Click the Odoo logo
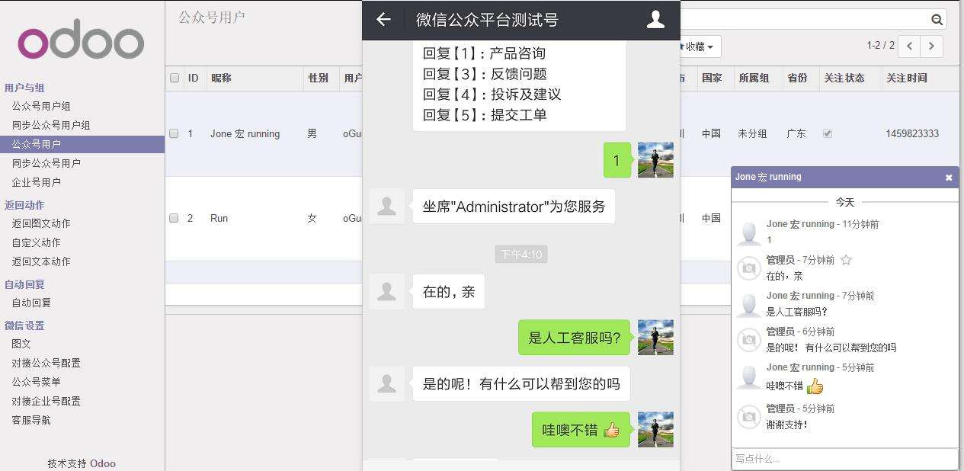Image resolution: width=964 pixels, height=471 pixels. 81,41
